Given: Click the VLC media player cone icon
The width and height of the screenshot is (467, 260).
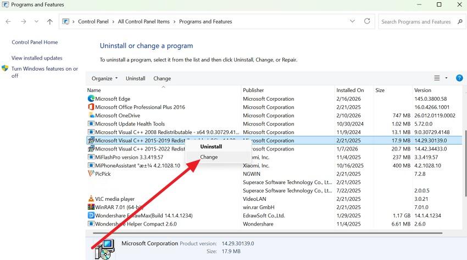Looking at the screenshot, I should [91, 199].
